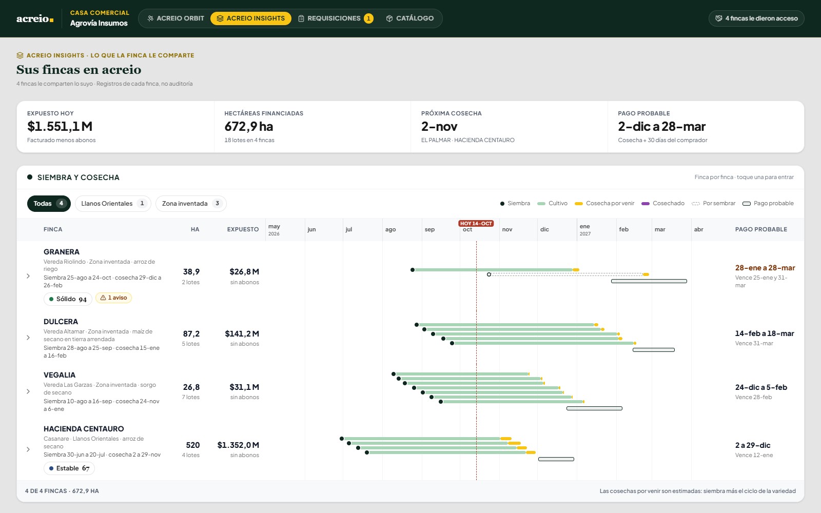821x513 pixels.
Task: Click DULCERA's $141,2 M exposure value
Action: click(x=242, y=333)
